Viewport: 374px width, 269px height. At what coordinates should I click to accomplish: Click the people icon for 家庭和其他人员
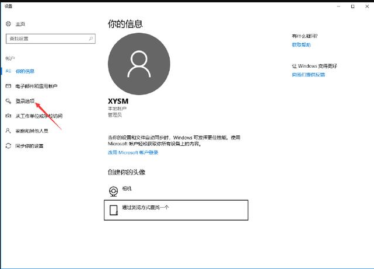[8, 131]
